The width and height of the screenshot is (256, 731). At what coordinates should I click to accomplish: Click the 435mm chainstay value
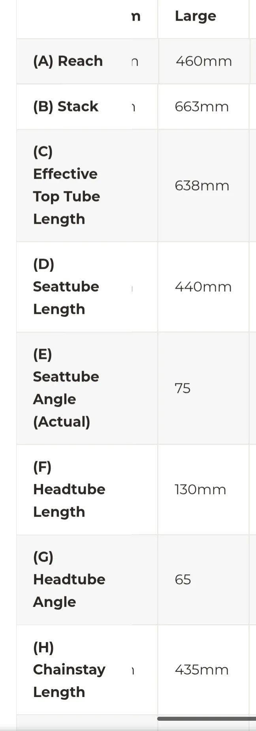[201, 670]
